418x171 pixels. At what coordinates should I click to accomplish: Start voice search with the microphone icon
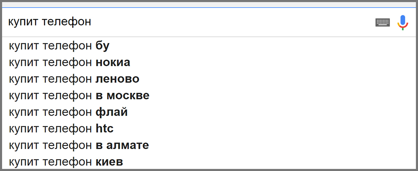[403, 22]
